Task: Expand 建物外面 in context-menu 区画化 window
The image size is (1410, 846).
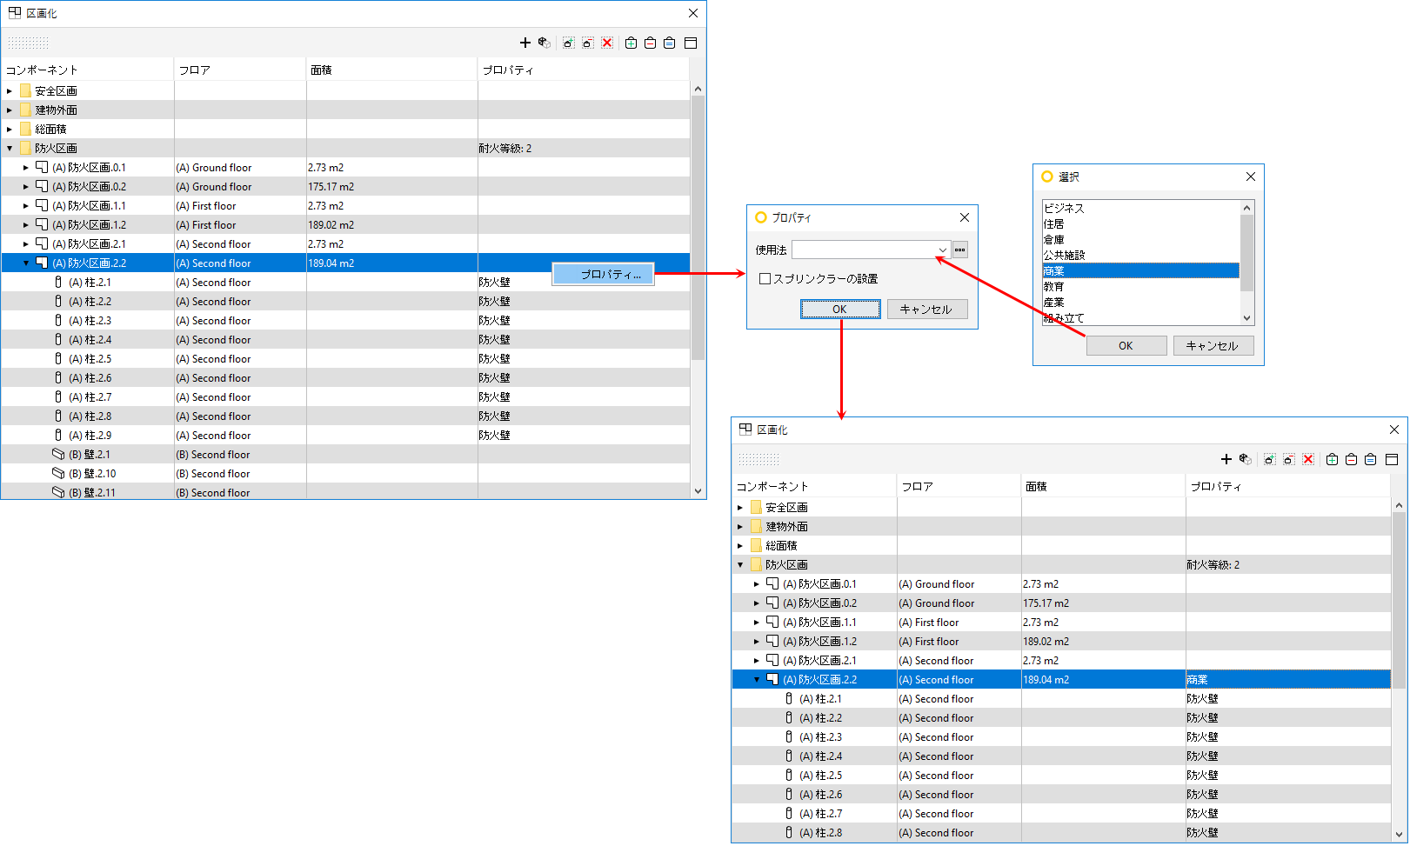Action: point(10,110)
